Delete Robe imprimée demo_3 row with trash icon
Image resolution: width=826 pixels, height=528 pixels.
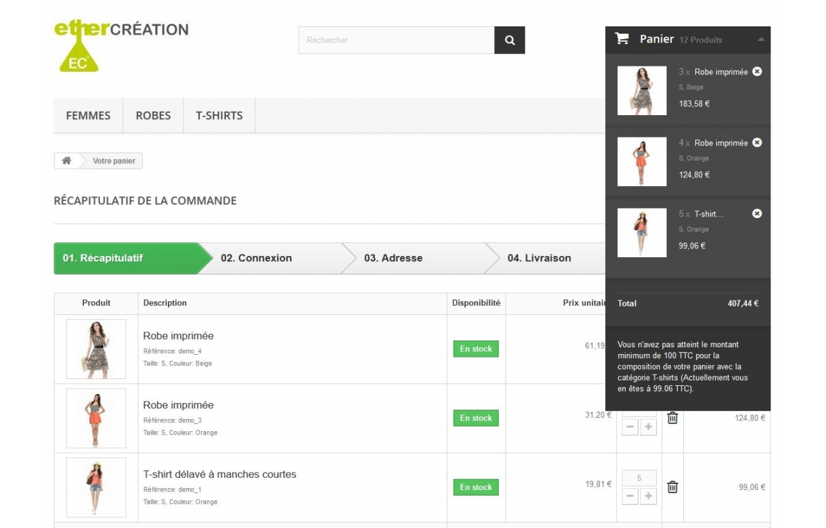672,418
